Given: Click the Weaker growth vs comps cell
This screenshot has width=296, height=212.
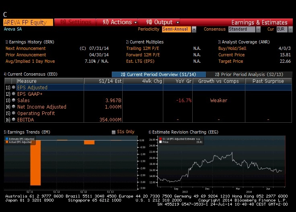Looking at the screenshot, I should click(219, 101).
